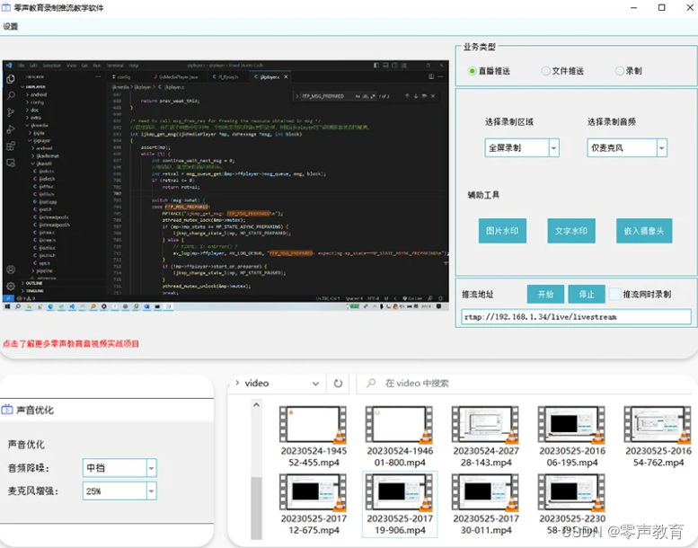Click the notification bell in VS Code status bar
Viewport: 698px width, 548px height.
pos(441,298)
